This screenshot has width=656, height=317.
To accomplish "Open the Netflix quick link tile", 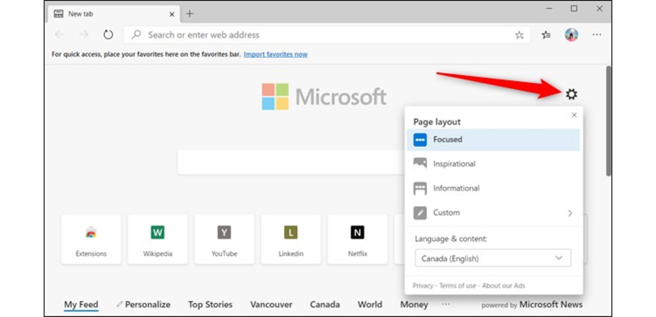I will point(357,239).
